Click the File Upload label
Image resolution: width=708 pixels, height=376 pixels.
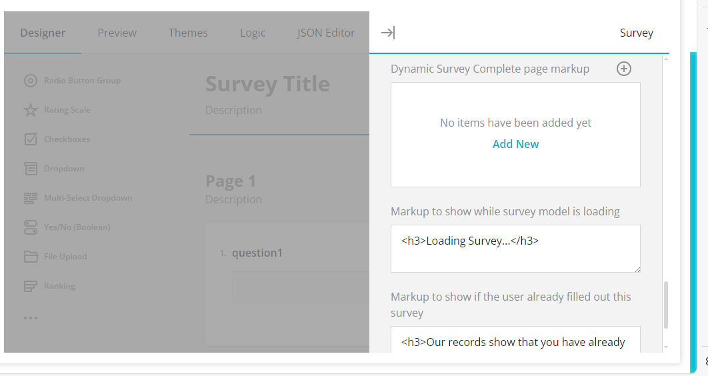coord(65,257)
